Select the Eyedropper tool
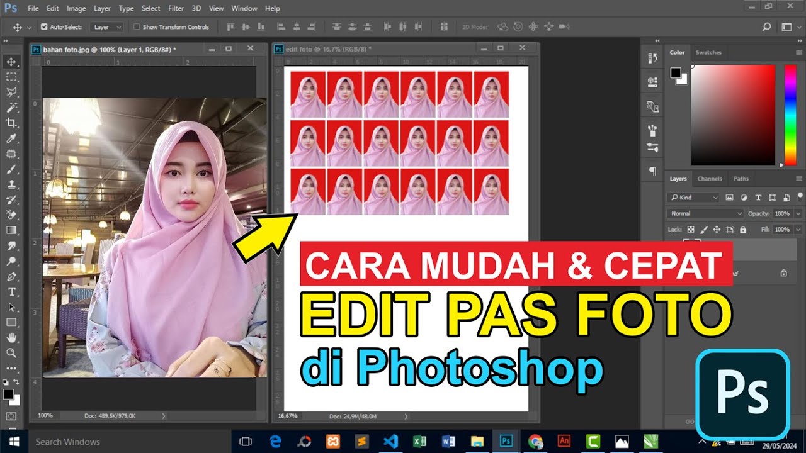The width and height of the screenshot is (806, 453). coord(11,138)
